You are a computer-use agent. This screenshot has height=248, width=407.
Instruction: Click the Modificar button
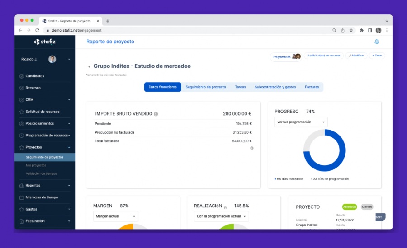[356, 56]
